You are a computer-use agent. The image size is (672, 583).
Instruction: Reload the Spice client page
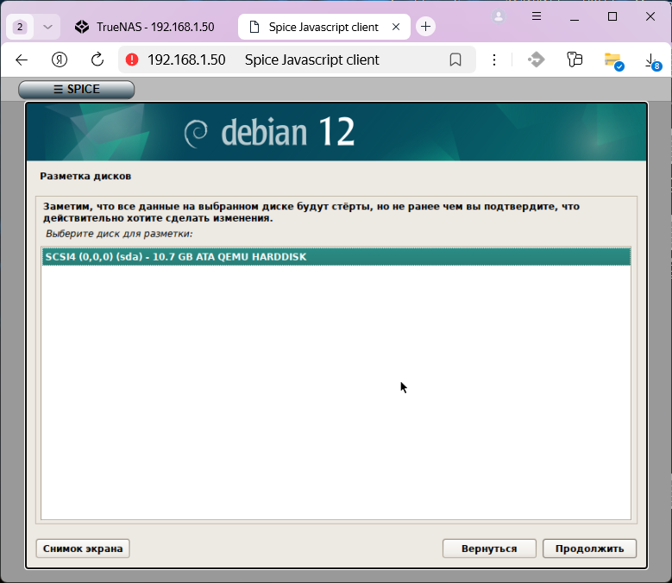97,60
